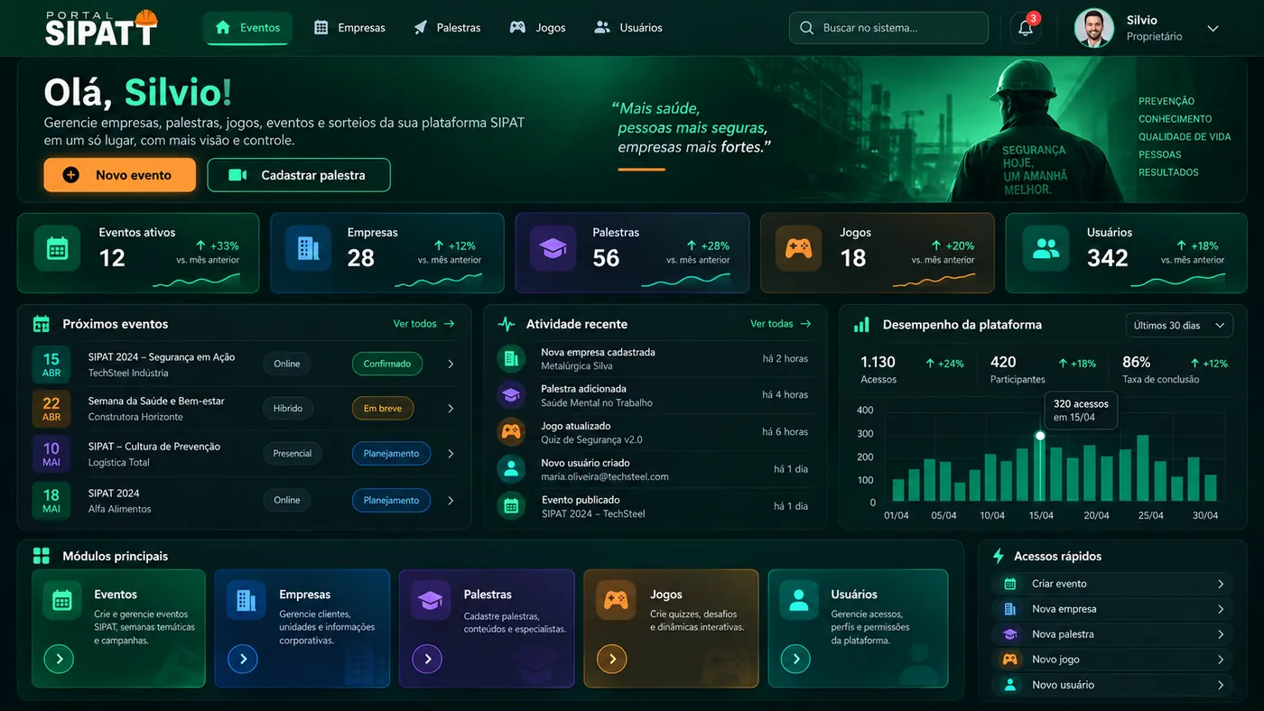Click the Quiz de Segurança v2.0 text

tap(591, 440)
